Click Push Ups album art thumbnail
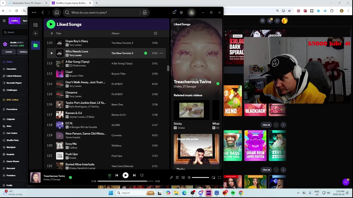353x198 pixels. point(60,156)
